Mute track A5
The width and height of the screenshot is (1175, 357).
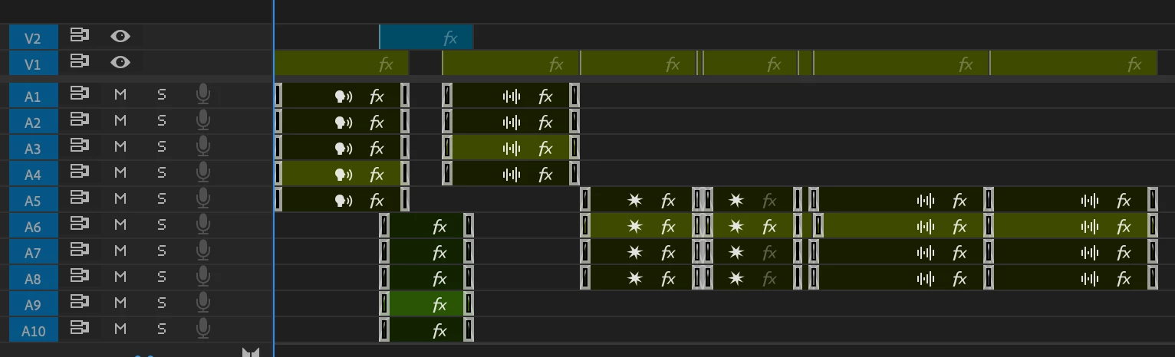click(120, 199)
